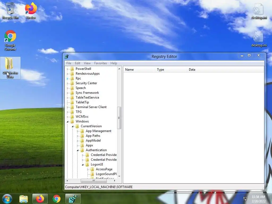Click the AppModel key folder icon

pos(82,141)
